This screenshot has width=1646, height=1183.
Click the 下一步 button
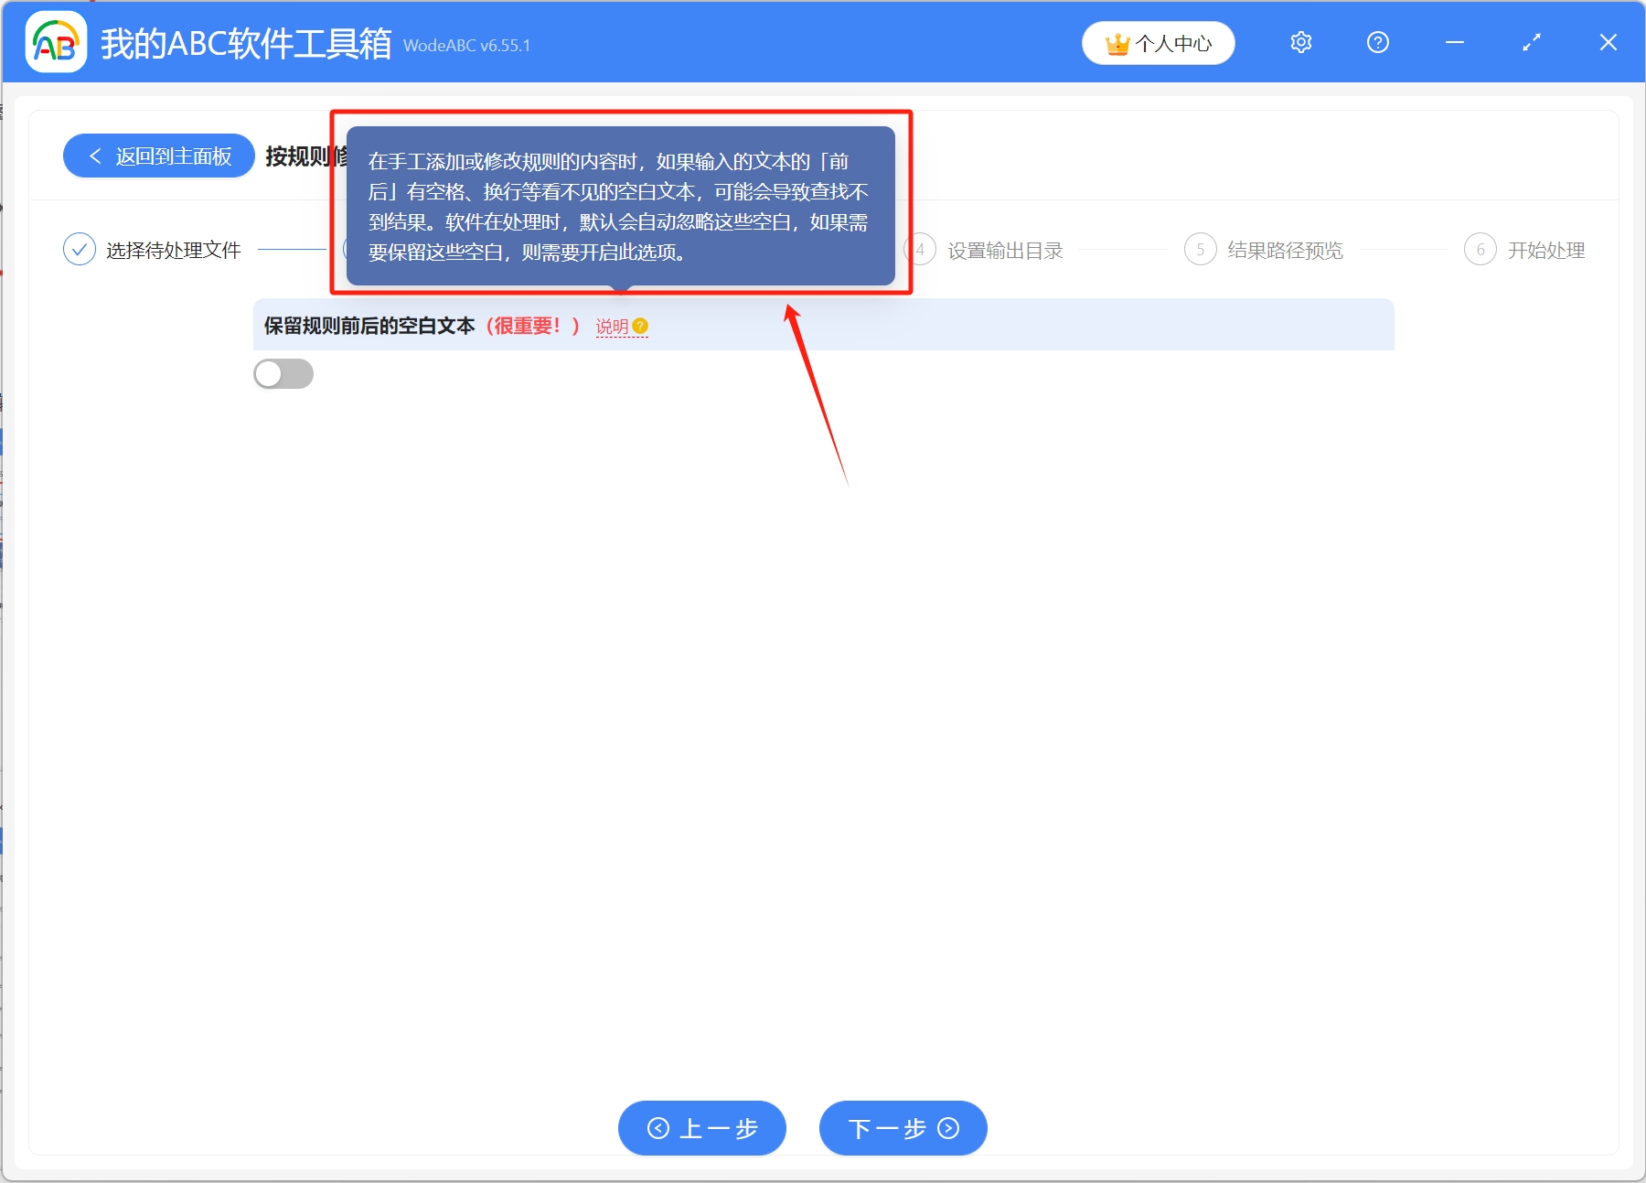click(902, 1128)
